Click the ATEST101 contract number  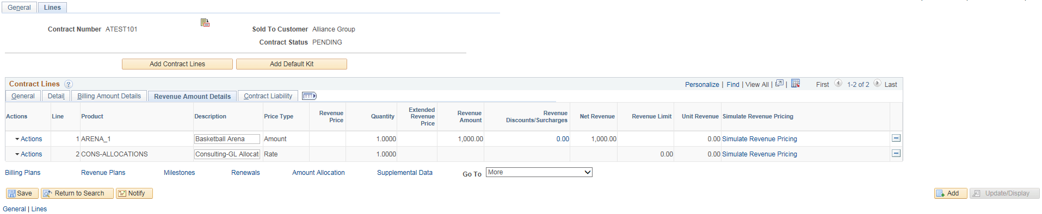(x=121, y=29)
